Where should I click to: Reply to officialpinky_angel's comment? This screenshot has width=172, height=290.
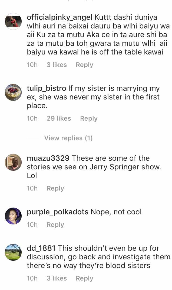click(84, 65)
